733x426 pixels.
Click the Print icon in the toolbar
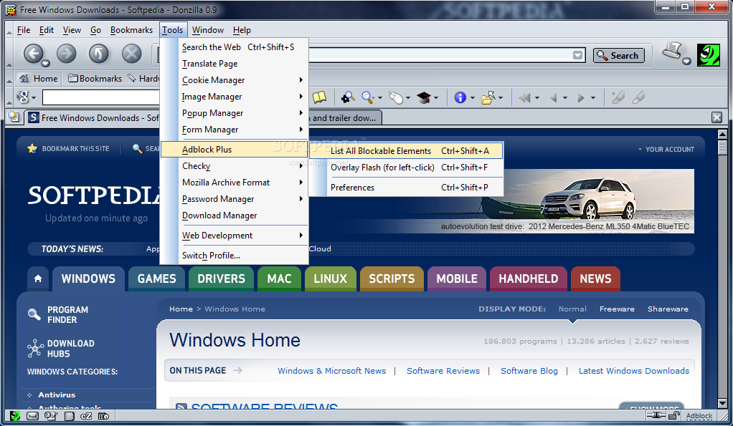672,51
